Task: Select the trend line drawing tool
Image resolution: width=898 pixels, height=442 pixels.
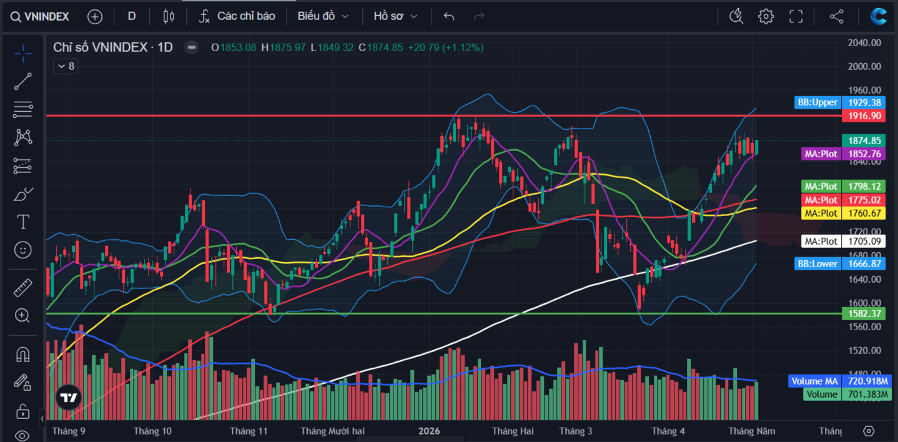Action: 23,81
